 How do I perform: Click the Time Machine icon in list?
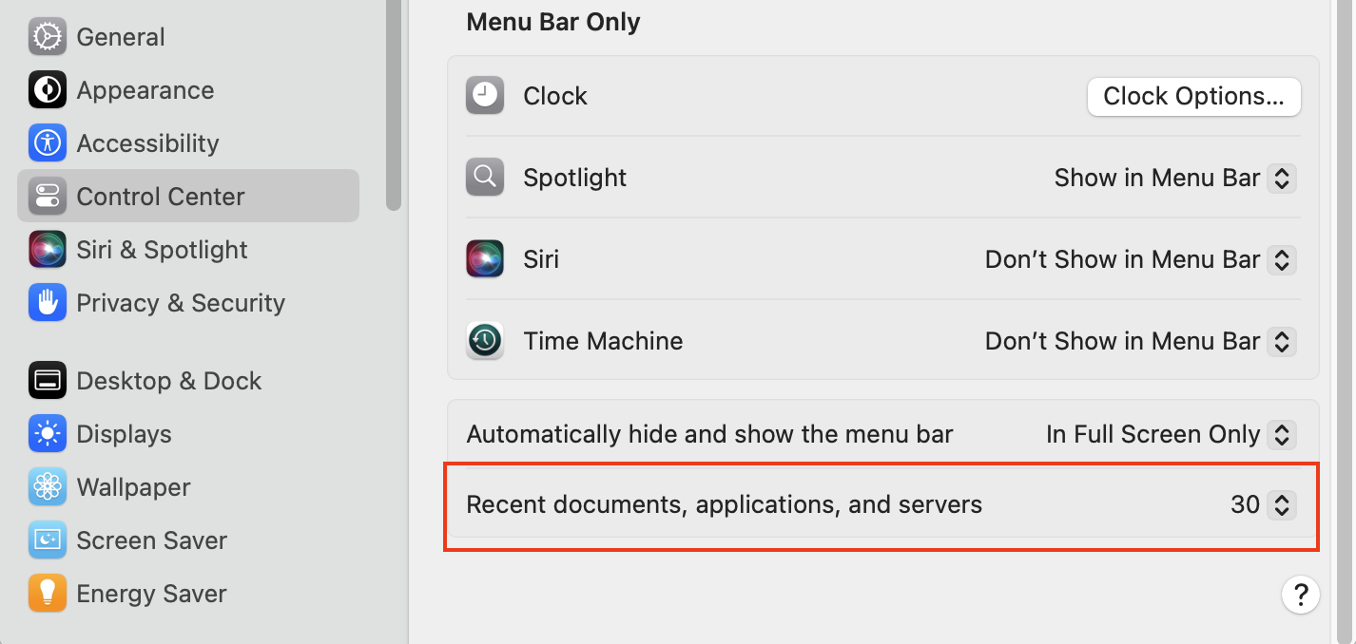click(x=485, y=341)
